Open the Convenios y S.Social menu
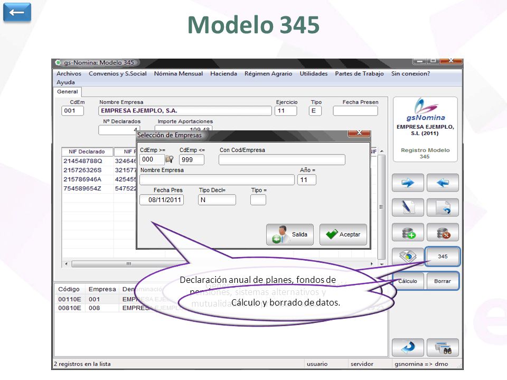 [118, 74]
